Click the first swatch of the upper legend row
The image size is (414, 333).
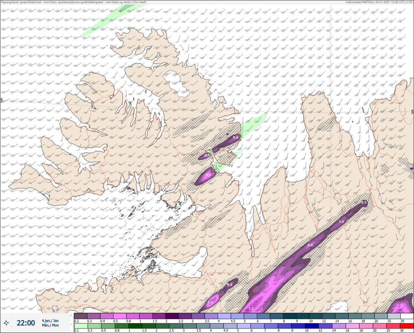pyautogui.click(x=81, y=316)
